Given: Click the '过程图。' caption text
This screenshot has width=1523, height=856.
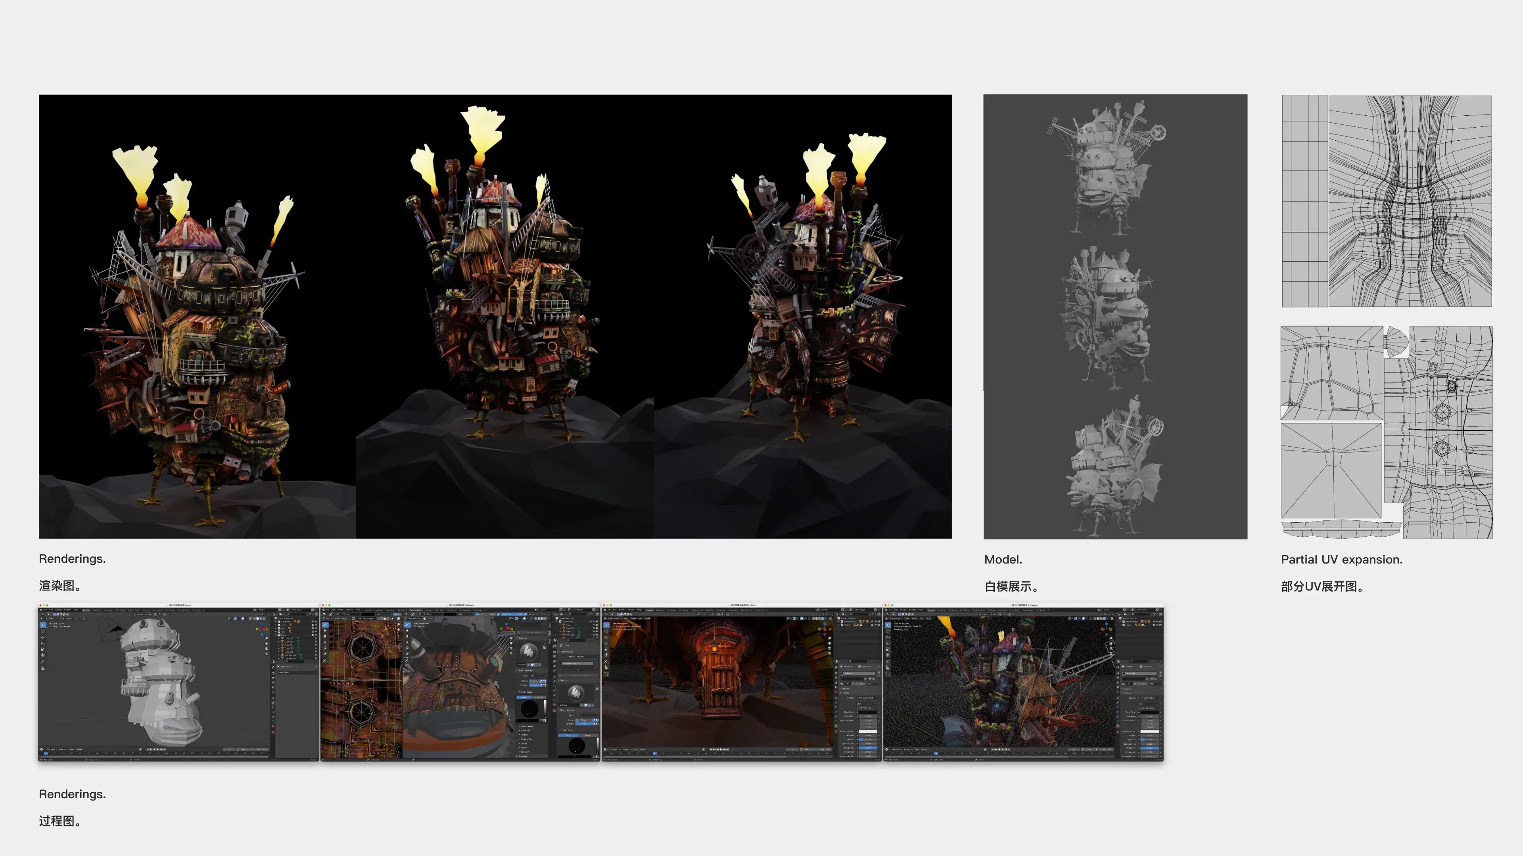Looking at the screenshot, I should point(60,821).
